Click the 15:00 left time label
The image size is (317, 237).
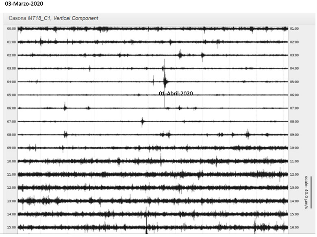click(11, 227)
